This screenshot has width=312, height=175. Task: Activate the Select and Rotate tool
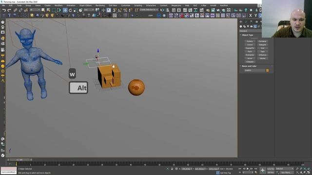(70, 10)
